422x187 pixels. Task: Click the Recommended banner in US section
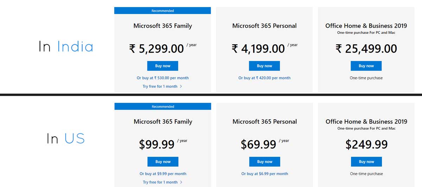163,107
